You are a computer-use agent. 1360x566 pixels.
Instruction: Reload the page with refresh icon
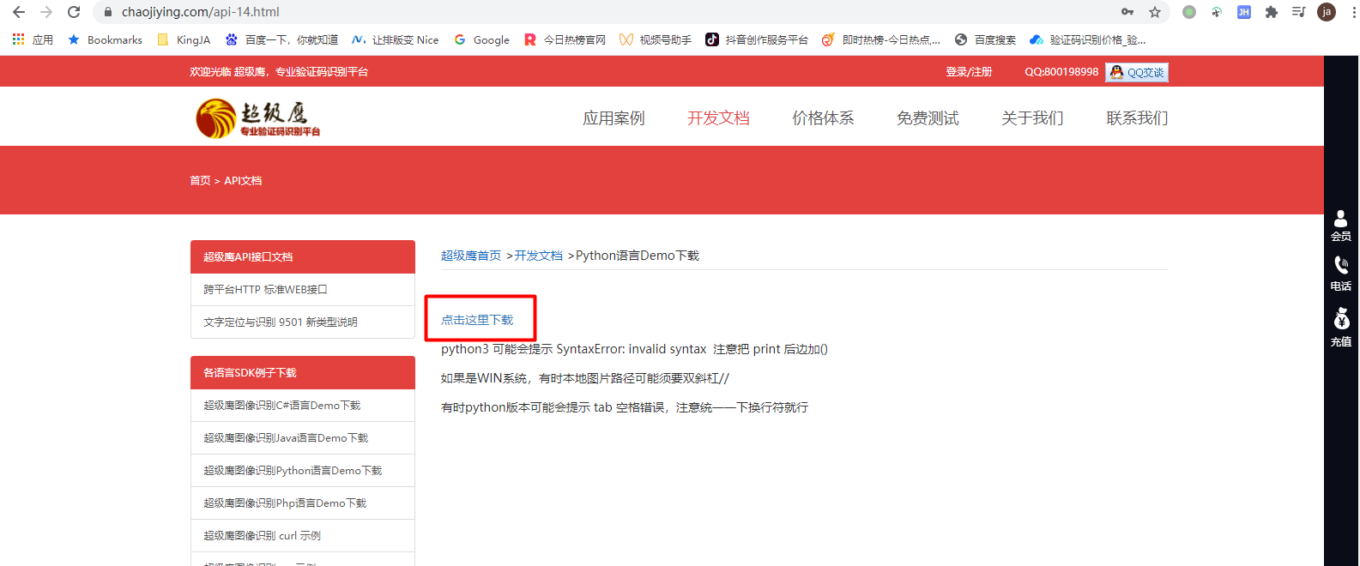[74, 12]
